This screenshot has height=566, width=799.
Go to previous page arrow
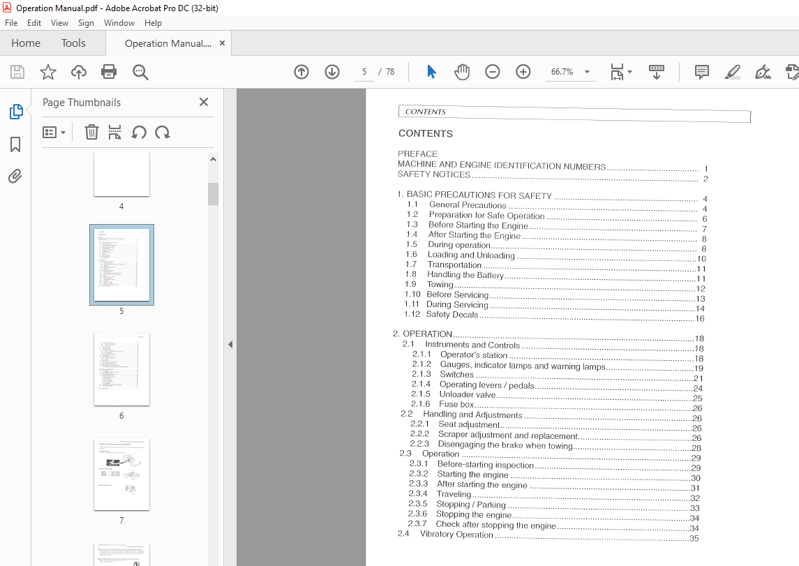[301, 72]
